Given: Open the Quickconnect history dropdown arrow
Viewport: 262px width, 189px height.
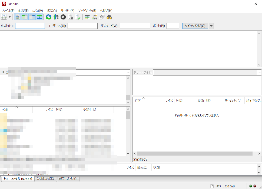Looking at the screenshot, I should pos(211,26).
